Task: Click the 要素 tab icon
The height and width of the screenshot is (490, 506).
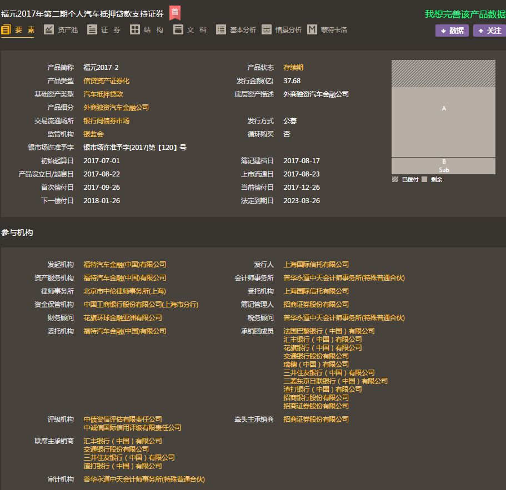Action: [x=6, y=29]
